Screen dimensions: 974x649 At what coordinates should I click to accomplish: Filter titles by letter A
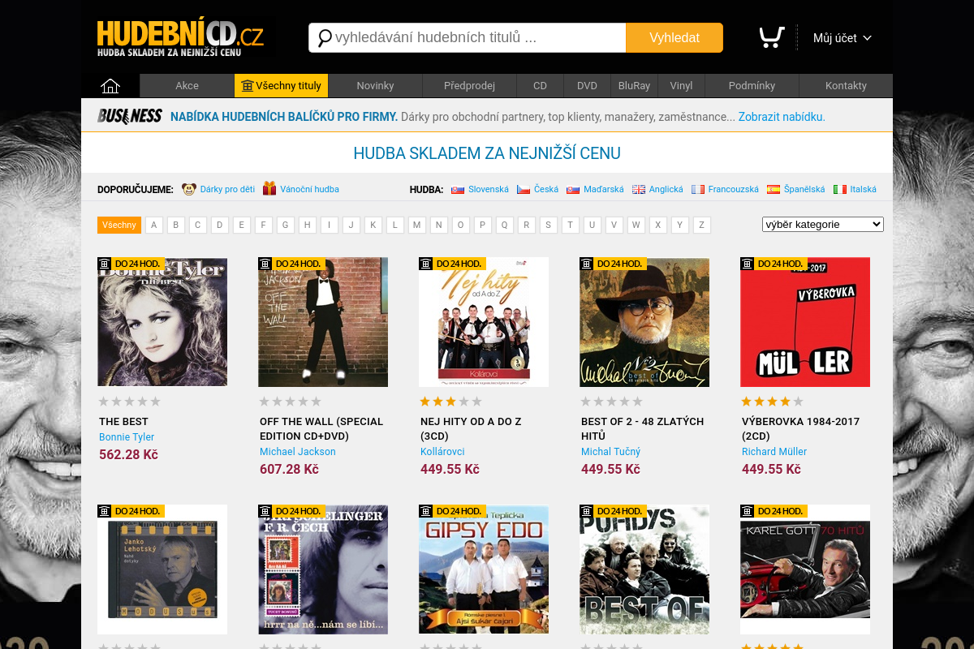click(x=154, y=225)
